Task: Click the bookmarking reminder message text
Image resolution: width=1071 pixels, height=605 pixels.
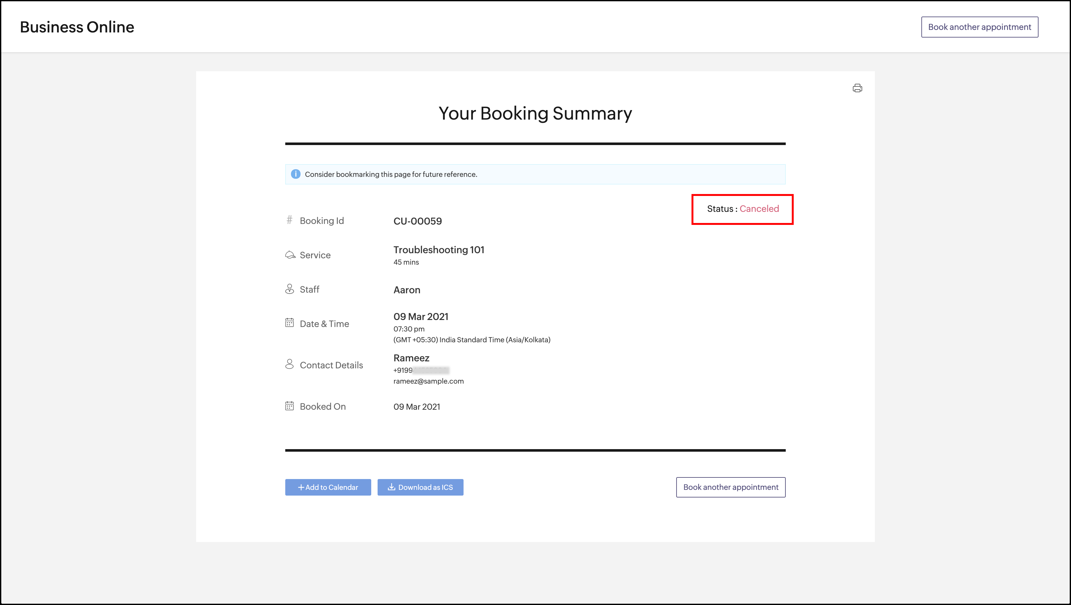Action: (391, 175)
